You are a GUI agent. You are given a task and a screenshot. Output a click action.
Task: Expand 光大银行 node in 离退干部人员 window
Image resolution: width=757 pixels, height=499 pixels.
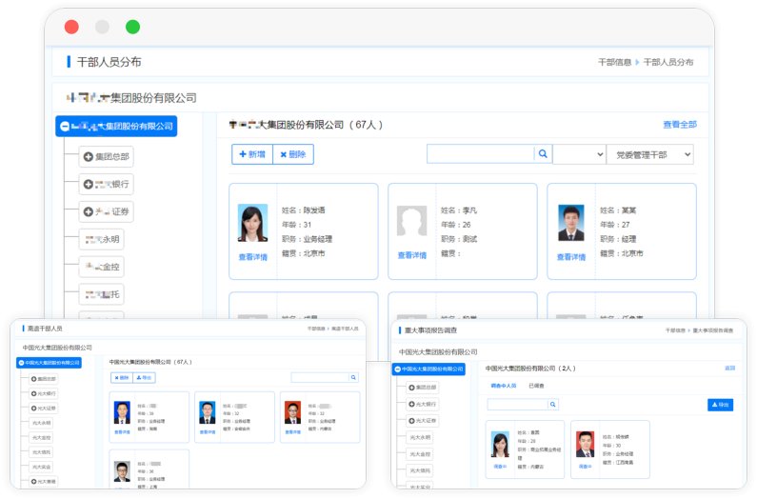[33, 393]
